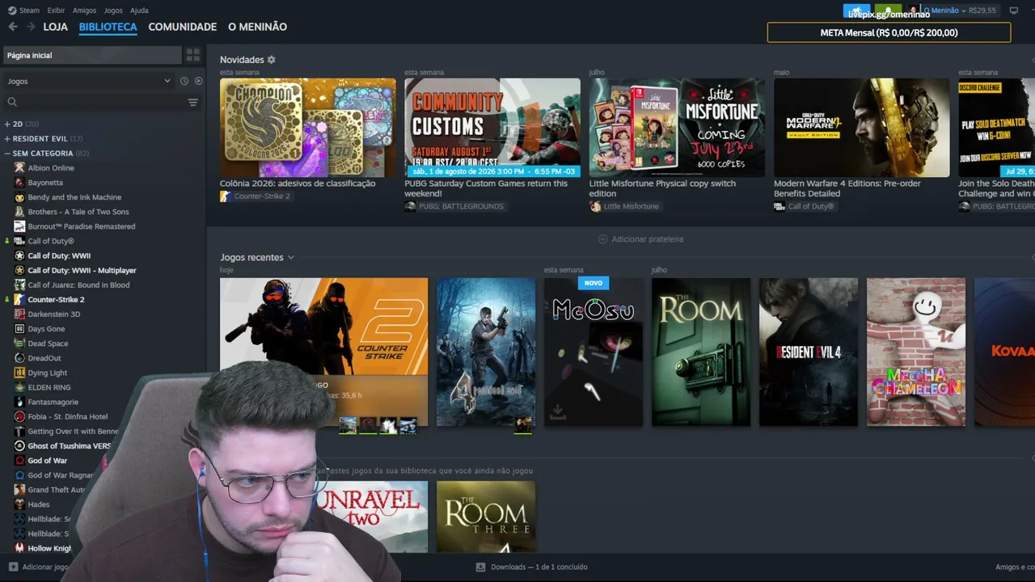Go to the LOJA tab
Image resolution: width=1035 pixels, height=582 pixels.
coord(56,27)
